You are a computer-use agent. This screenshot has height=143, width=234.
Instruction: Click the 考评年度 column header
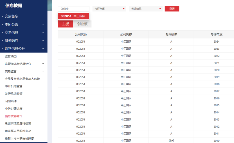point(216,34)
